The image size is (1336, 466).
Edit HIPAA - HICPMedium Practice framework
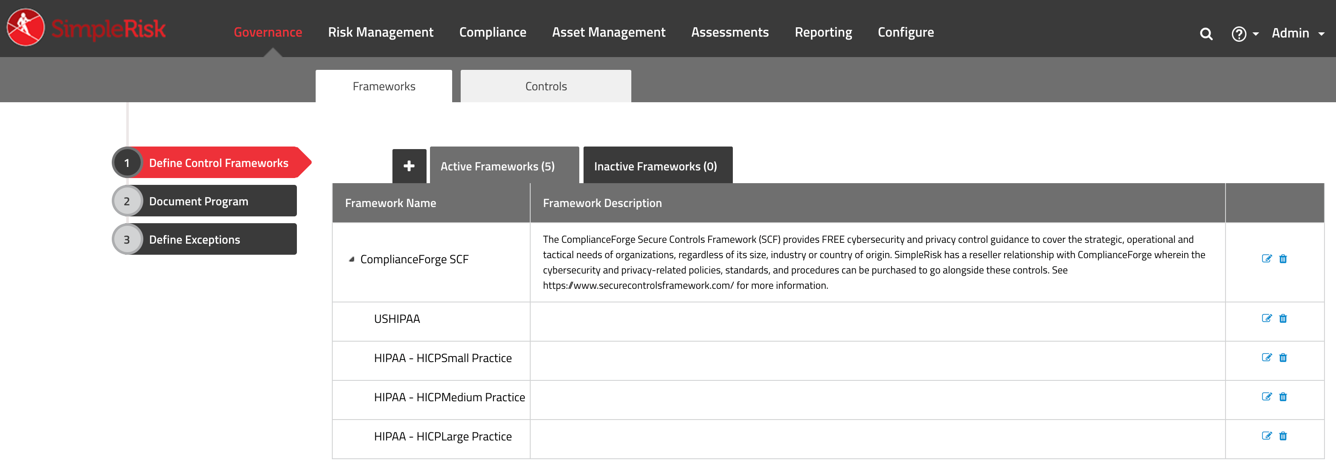click(x=1266, y=397)
